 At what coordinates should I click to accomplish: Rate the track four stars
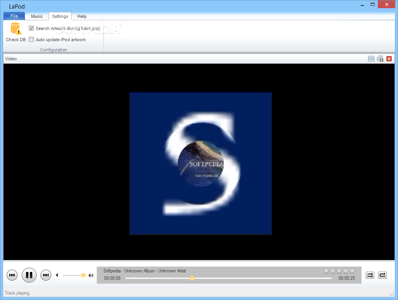click(346, 272)
